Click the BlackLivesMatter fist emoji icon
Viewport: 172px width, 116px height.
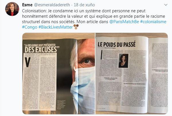coord(76,27)
